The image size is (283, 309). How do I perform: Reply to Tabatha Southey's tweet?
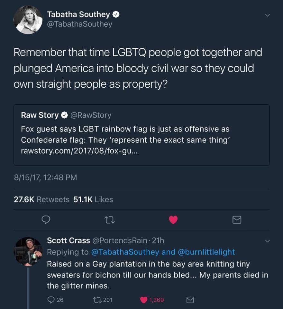[47, 220]
